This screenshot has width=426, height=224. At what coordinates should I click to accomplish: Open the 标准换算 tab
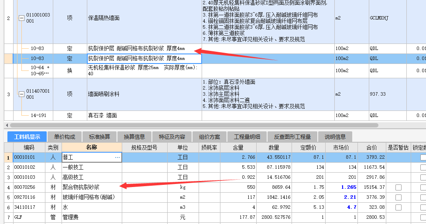coord(100,137)
